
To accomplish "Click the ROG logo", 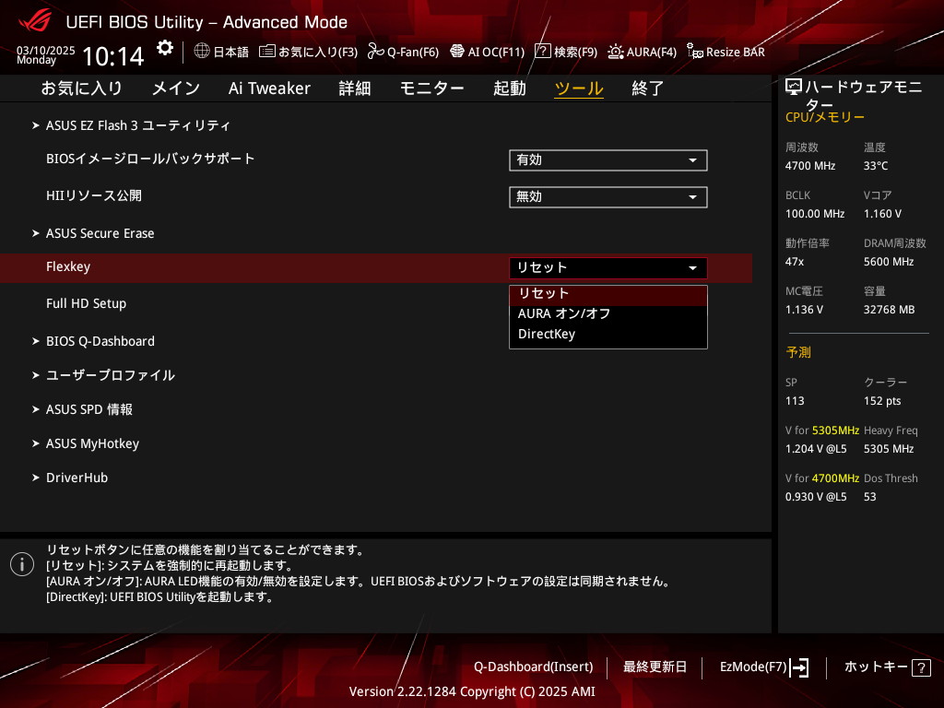I will [x=36, y=21].
